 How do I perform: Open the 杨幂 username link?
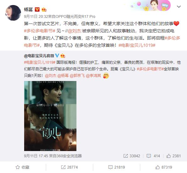28,9
